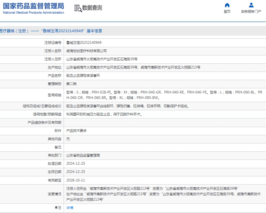Select the management category value 第二类

(71, 84)
